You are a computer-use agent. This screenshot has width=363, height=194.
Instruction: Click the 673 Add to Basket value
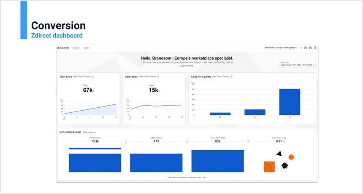click(x=156, y=141)
